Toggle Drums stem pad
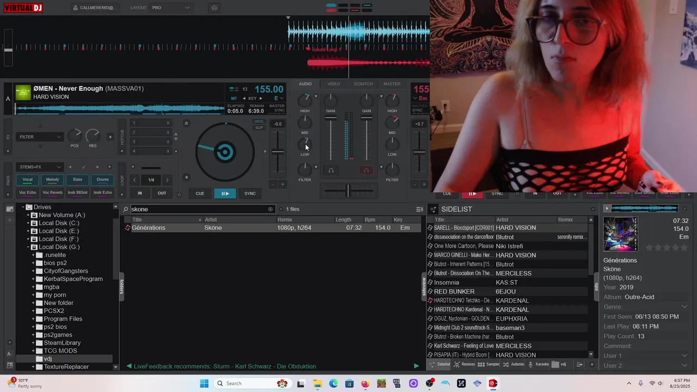The height and width of the screenshot is (392, 697). point(103,180)
